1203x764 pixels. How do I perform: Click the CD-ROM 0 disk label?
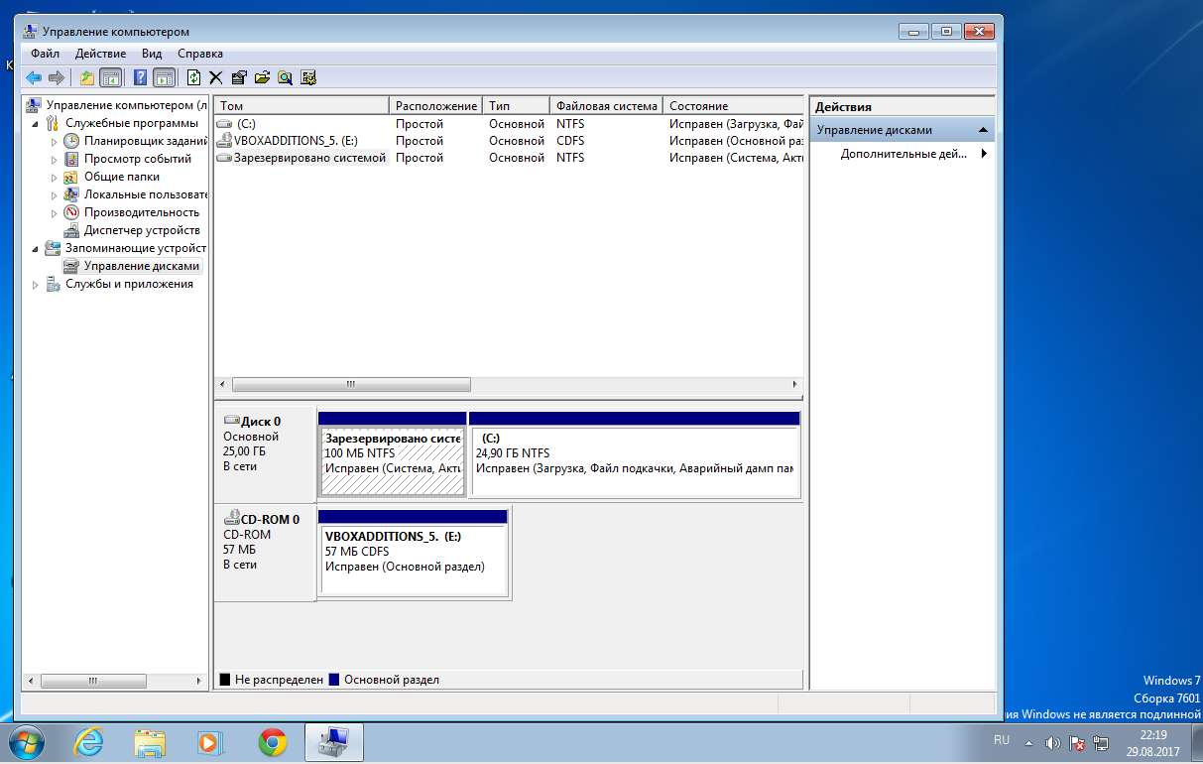pos(265,553)
